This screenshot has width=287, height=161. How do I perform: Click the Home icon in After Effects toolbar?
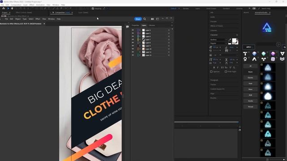pyautogui.click(x=4, y=8)
